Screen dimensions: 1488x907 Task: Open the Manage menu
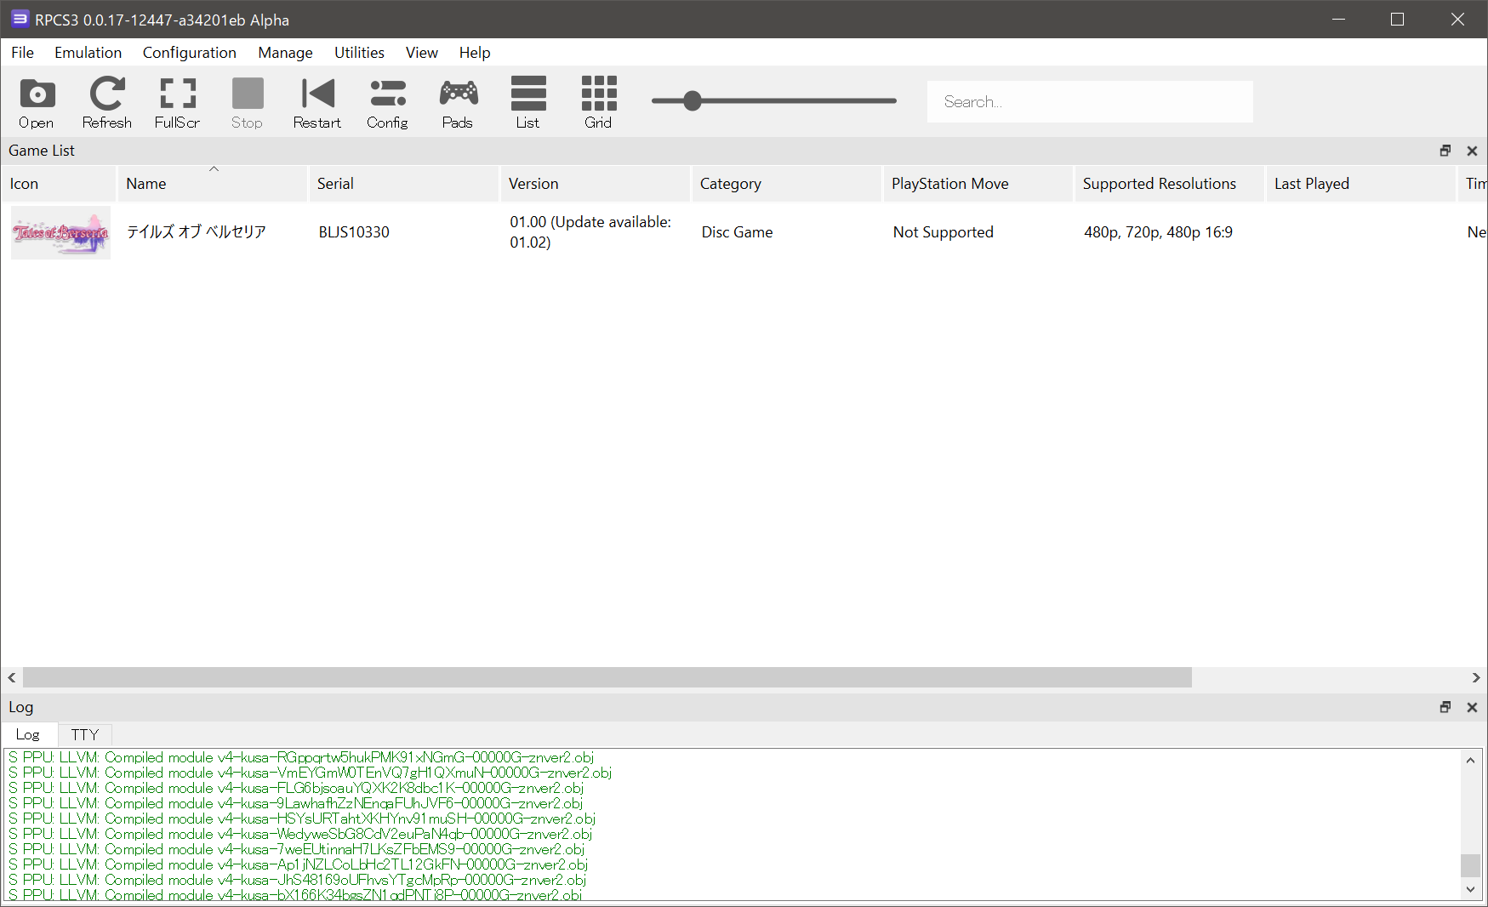(x=286, y=53)
